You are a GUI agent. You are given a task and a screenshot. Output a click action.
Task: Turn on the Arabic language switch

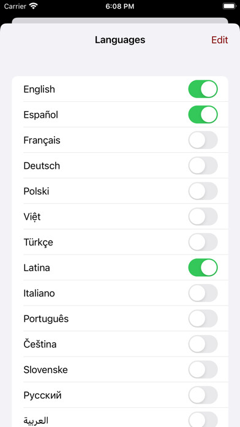coord(203,420)
